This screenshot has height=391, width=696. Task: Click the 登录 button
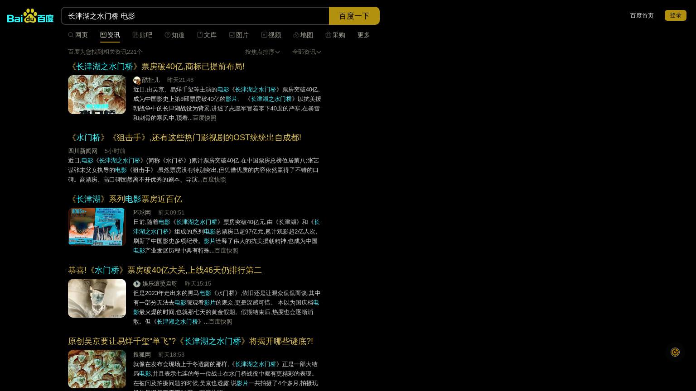pyautogui.click(x=676, y=15)
